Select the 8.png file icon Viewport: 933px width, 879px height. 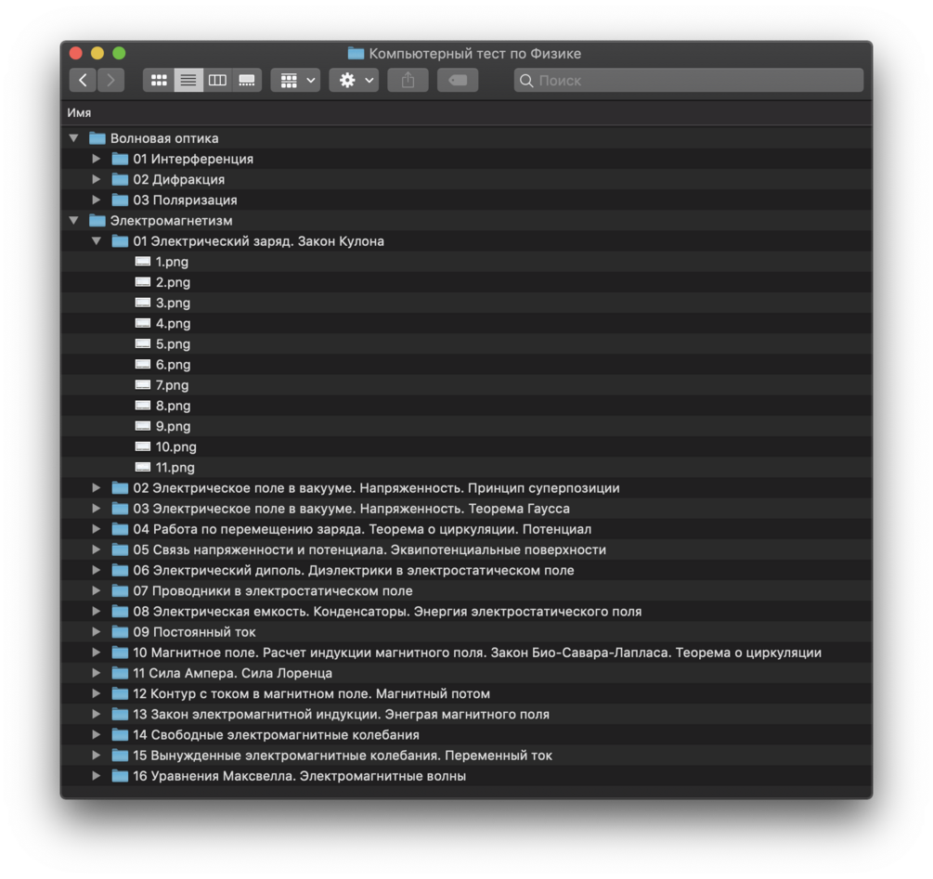(143, 406)
